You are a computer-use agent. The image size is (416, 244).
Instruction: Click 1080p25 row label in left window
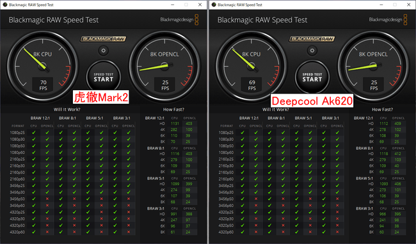17,133
